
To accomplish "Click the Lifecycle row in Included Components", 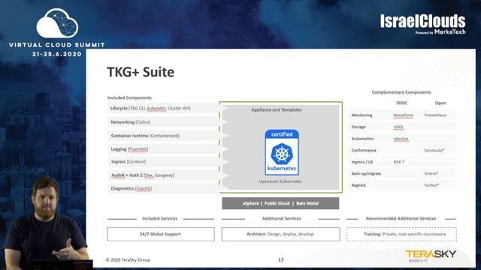I will 163,108.
